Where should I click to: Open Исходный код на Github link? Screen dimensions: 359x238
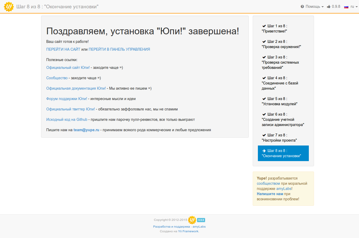coord(67,120)
